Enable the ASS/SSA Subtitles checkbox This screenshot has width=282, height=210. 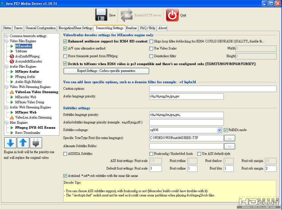pyautogui.click(x=65, y=154)
